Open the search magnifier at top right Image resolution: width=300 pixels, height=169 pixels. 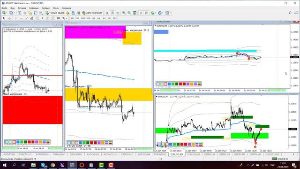pos(290,13)
